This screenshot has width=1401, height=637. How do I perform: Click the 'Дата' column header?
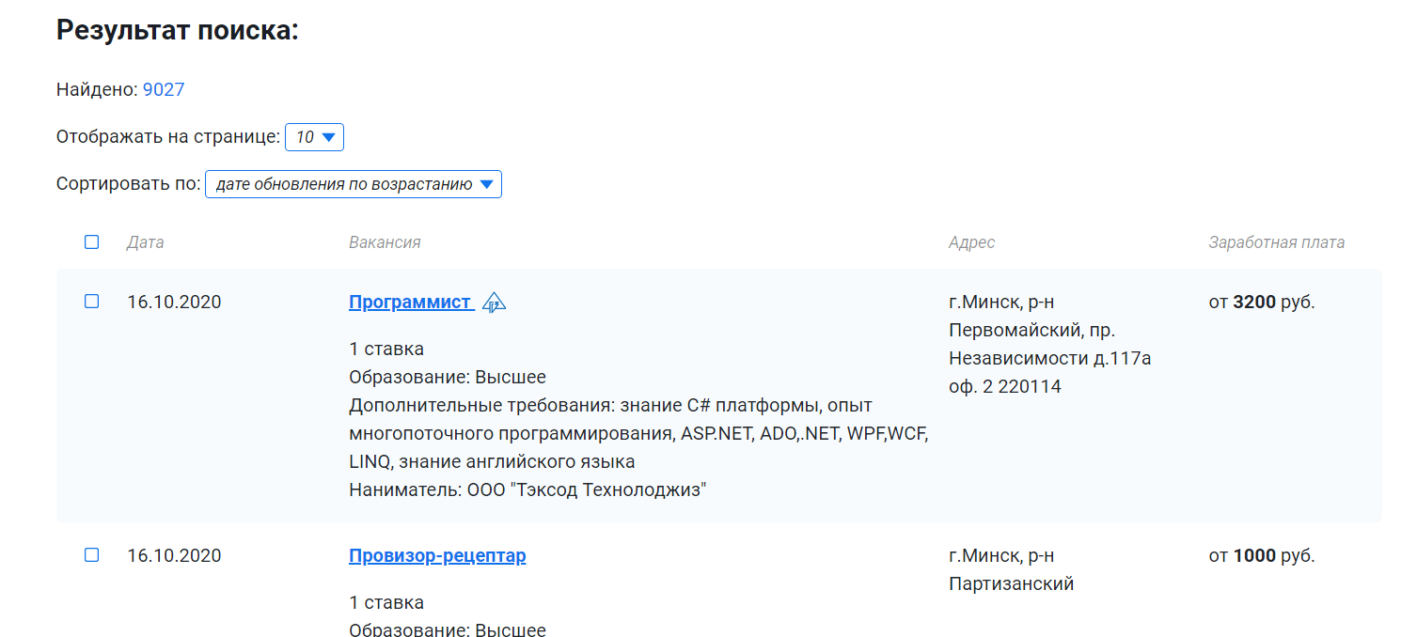tap(145, 242)
